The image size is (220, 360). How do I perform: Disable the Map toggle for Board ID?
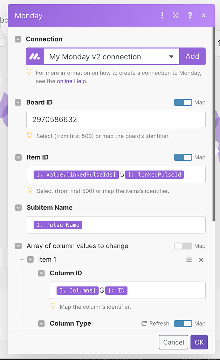(x=183, y=102)
